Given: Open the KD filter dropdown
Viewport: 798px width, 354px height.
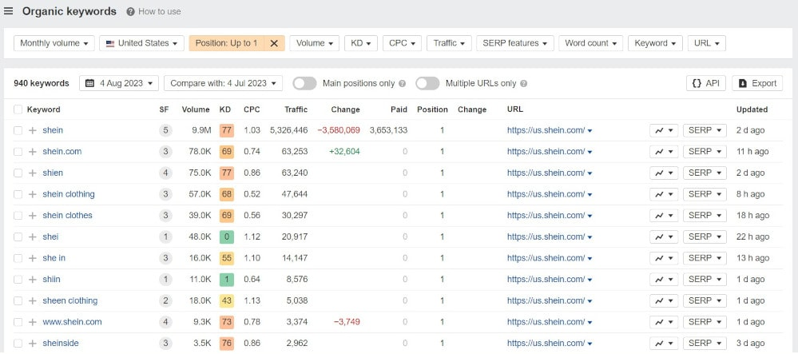Looking at the screenshot, I should click(x=361, y=43).
